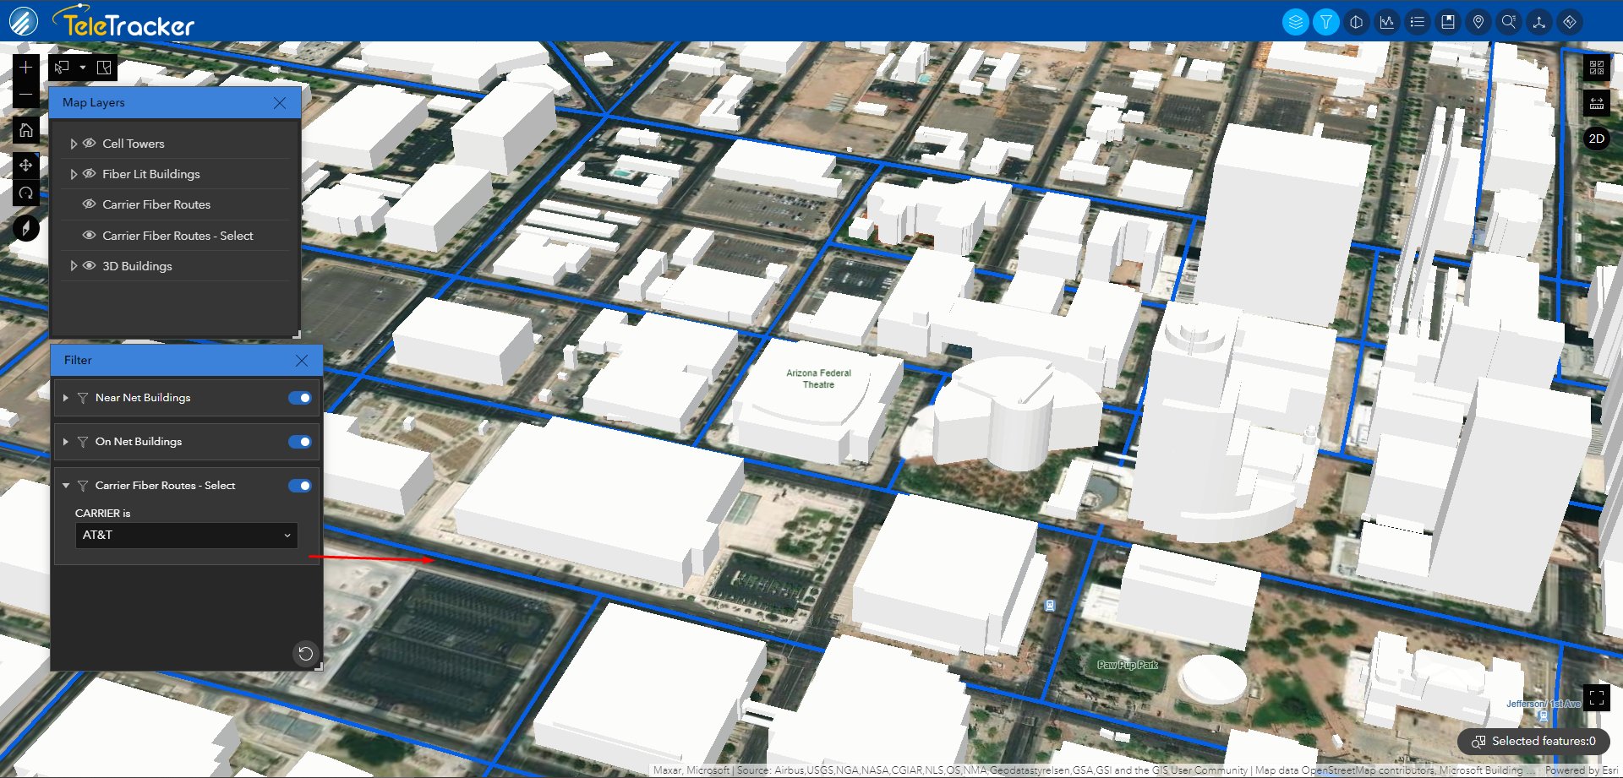Click the compass orientation button
This screenshot has width=1623, height=778.
coord(26,228)
